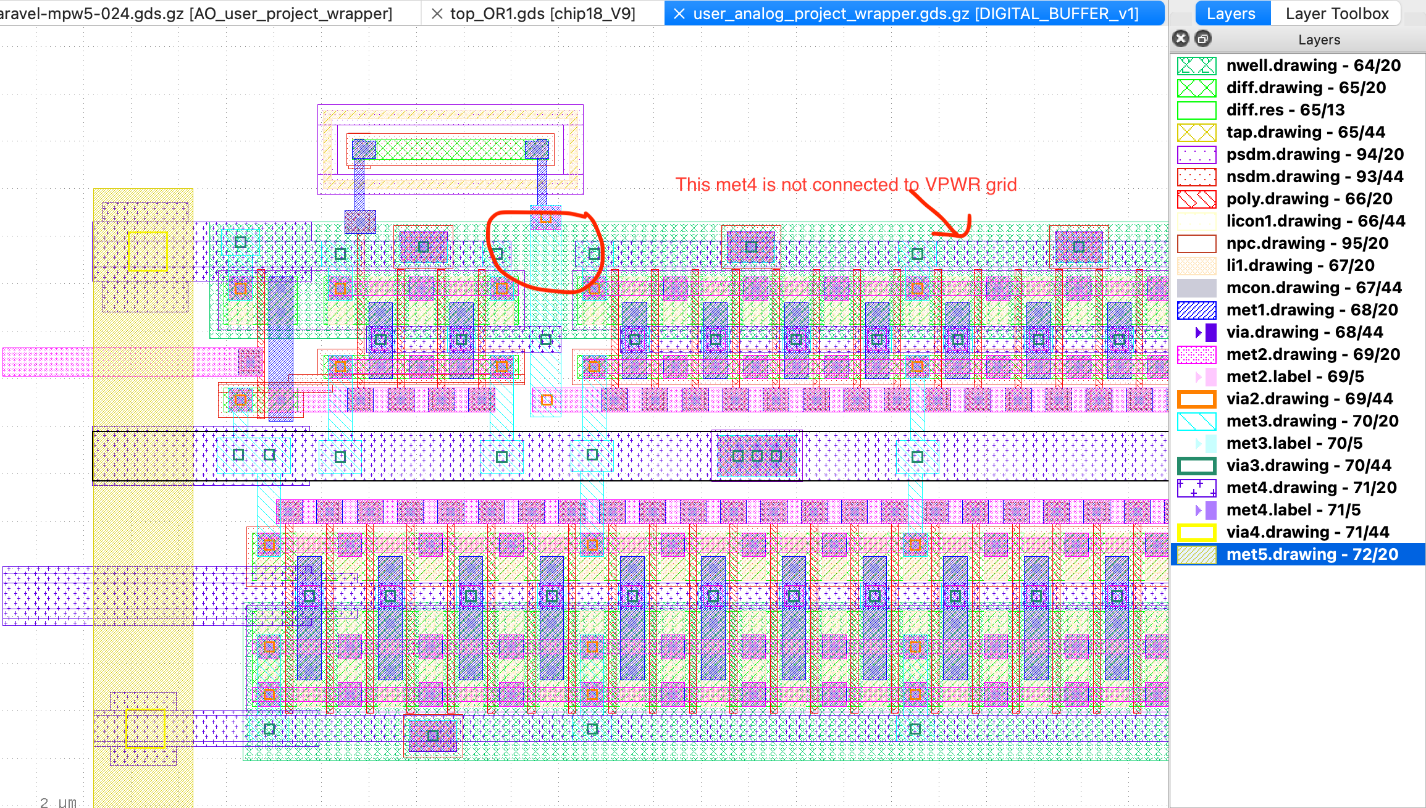
Task: Expand the met4.label - 71/5 layer arrow
Action: [x=1198, y=510]
